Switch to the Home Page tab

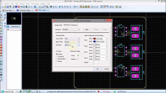point(8,10)
